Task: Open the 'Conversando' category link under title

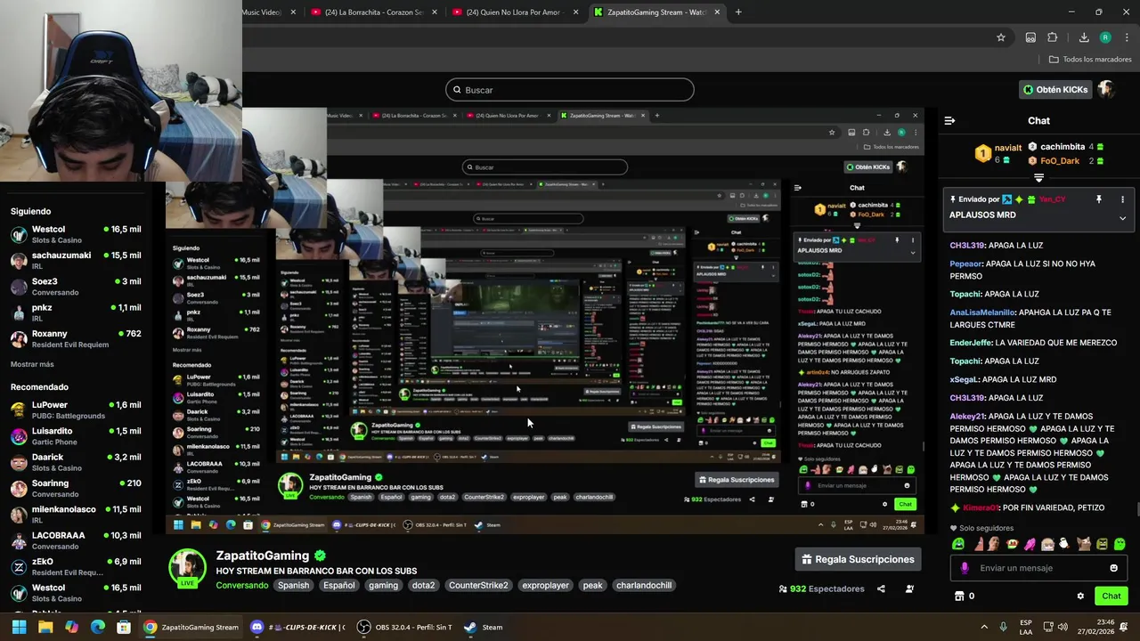Action: [241, 585]
